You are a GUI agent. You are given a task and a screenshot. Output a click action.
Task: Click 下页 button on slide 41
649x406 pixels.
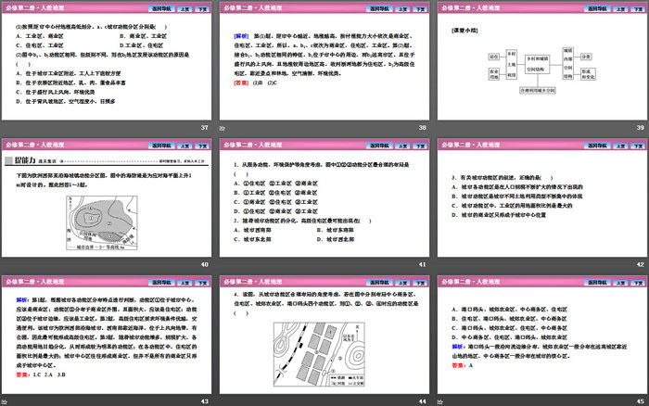click(421, 146)
